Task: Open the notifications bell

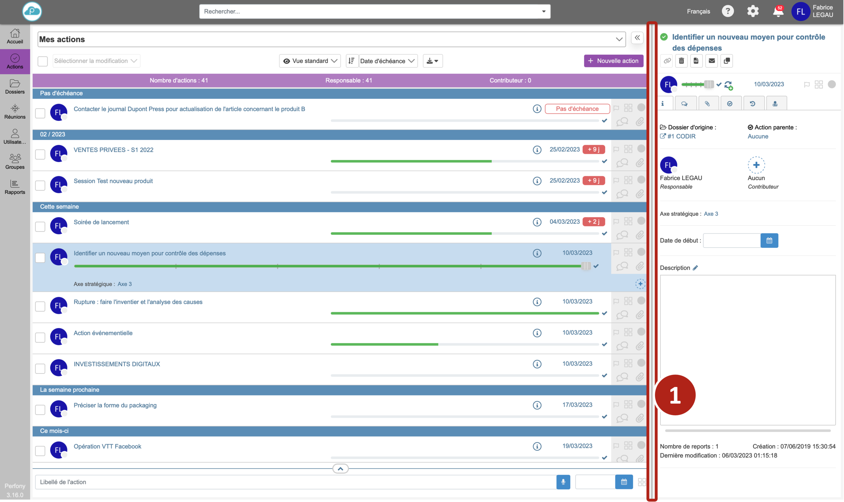Action: [x=778, y=12]
